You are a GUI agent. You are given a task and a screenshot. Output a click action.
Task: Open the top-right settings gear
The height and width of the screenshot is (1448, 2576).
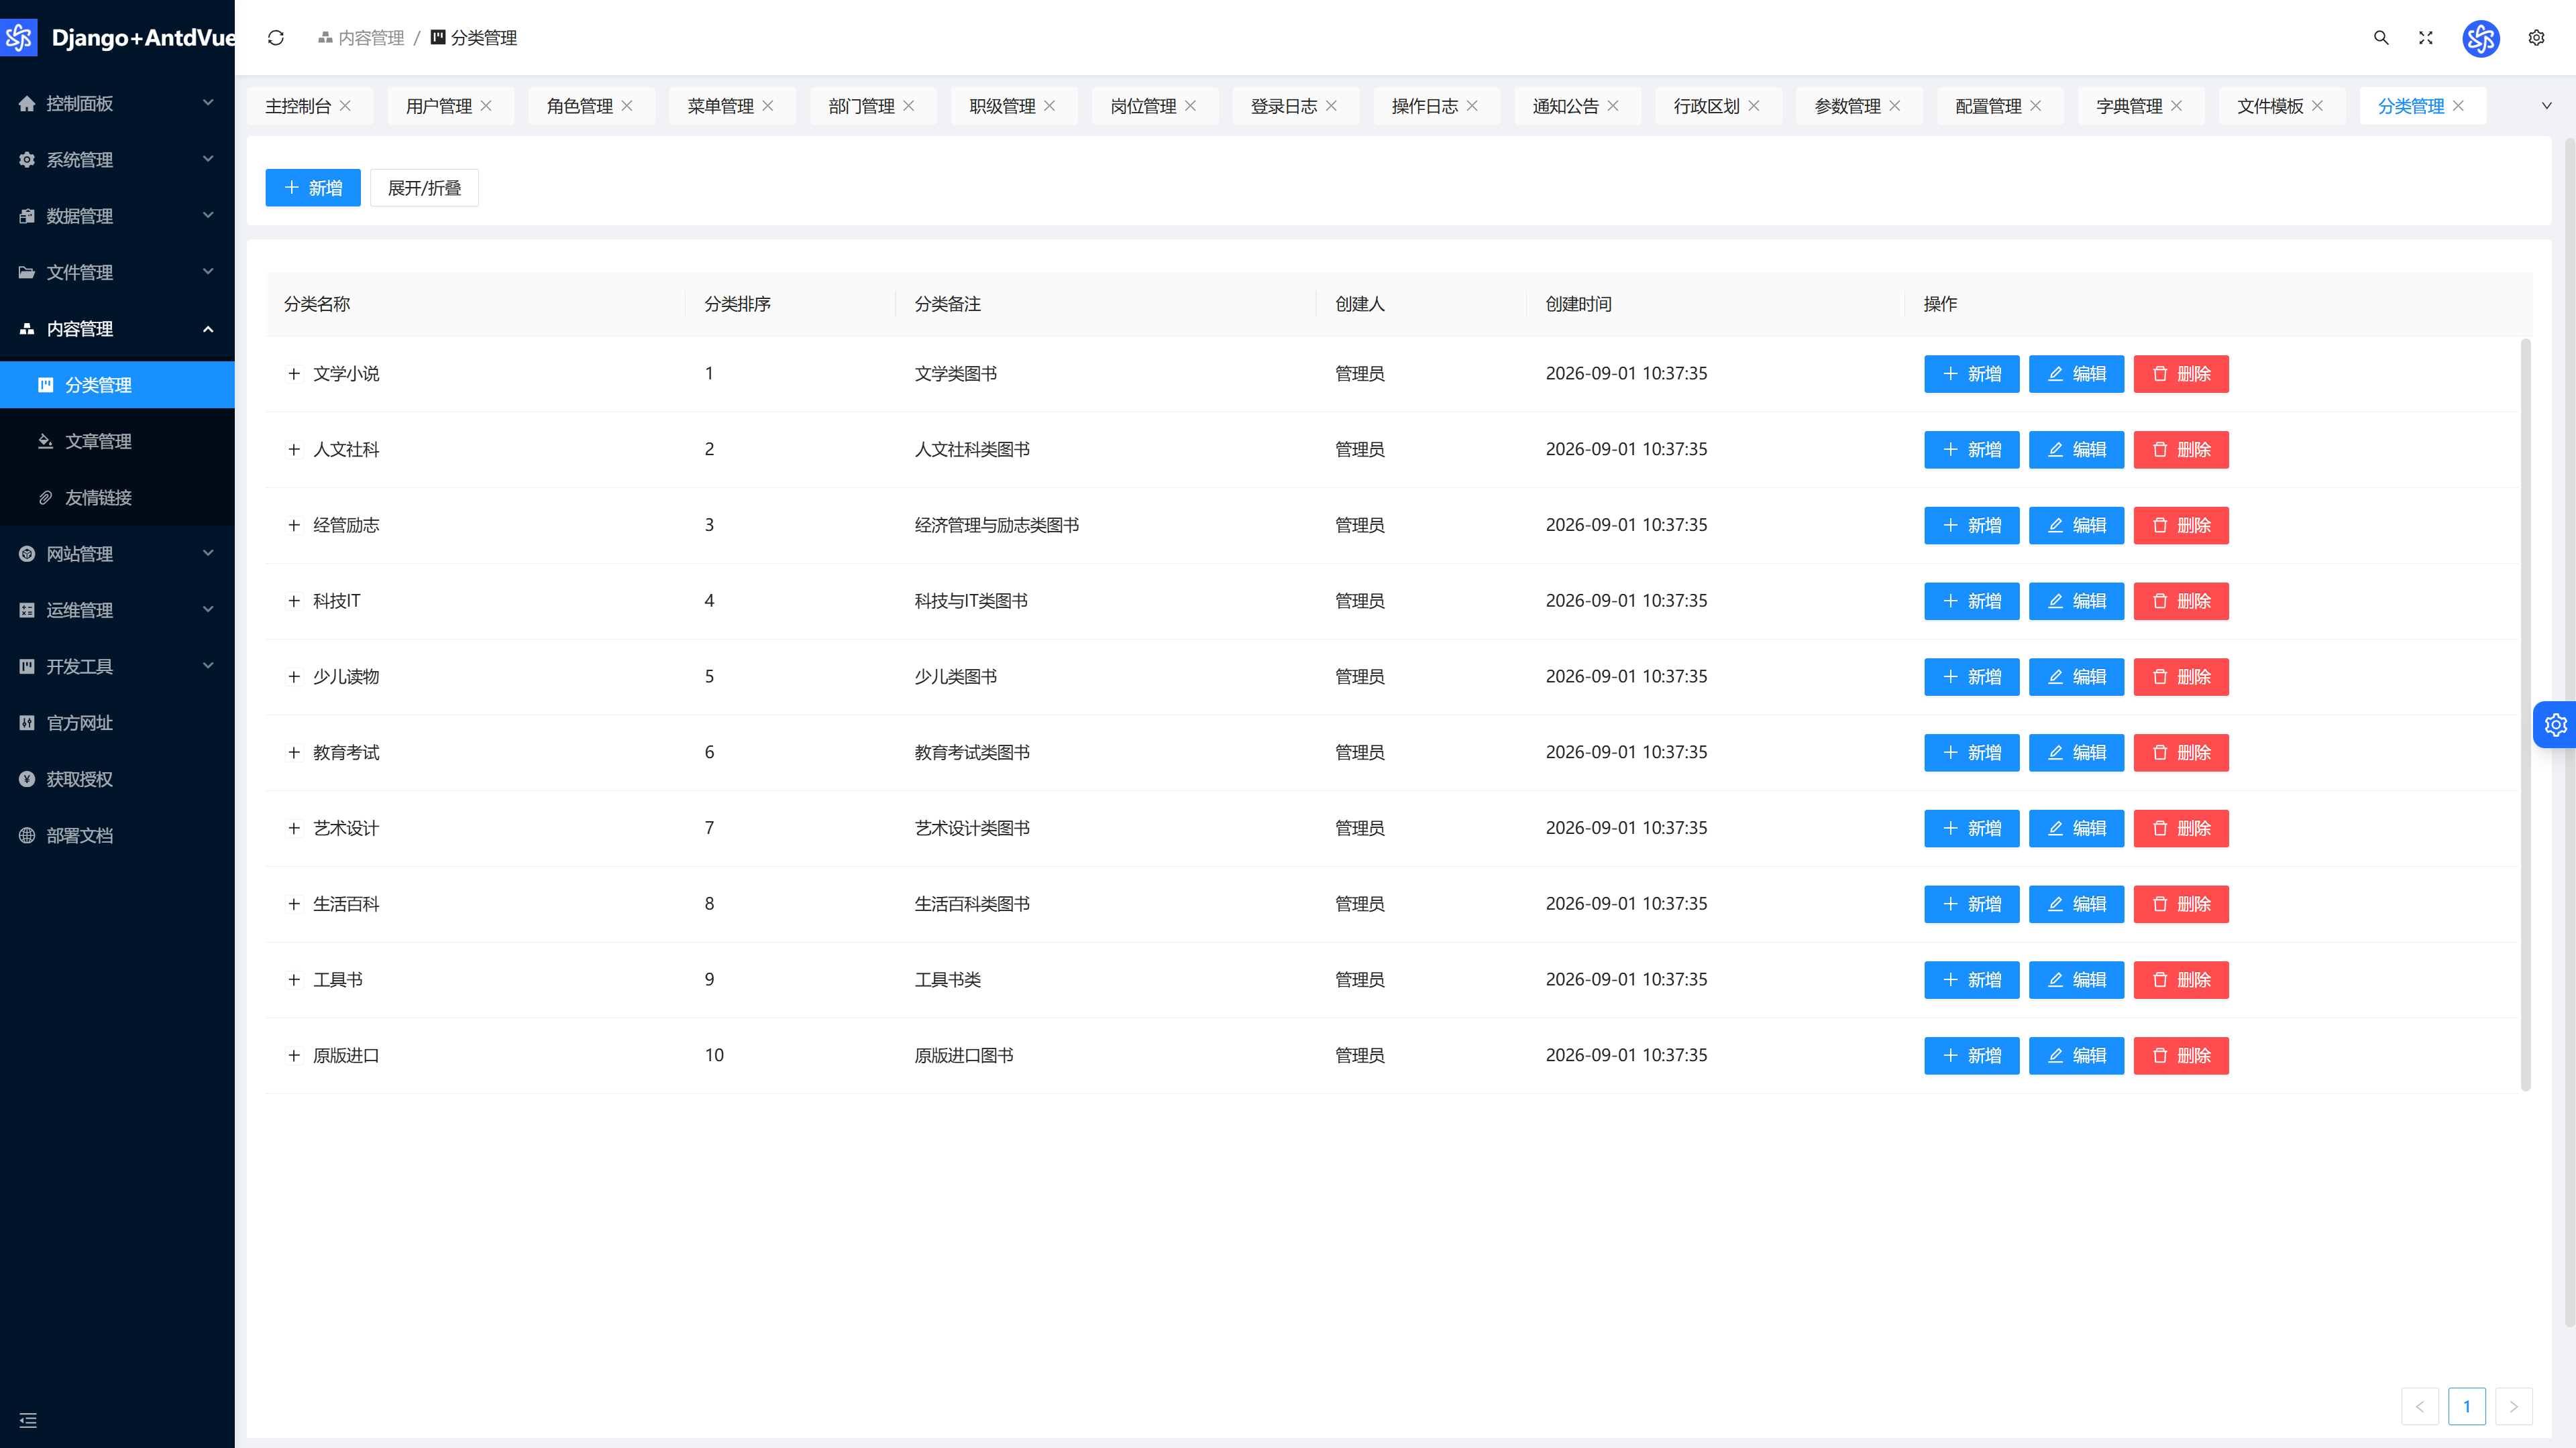(x=2536, y=38)
